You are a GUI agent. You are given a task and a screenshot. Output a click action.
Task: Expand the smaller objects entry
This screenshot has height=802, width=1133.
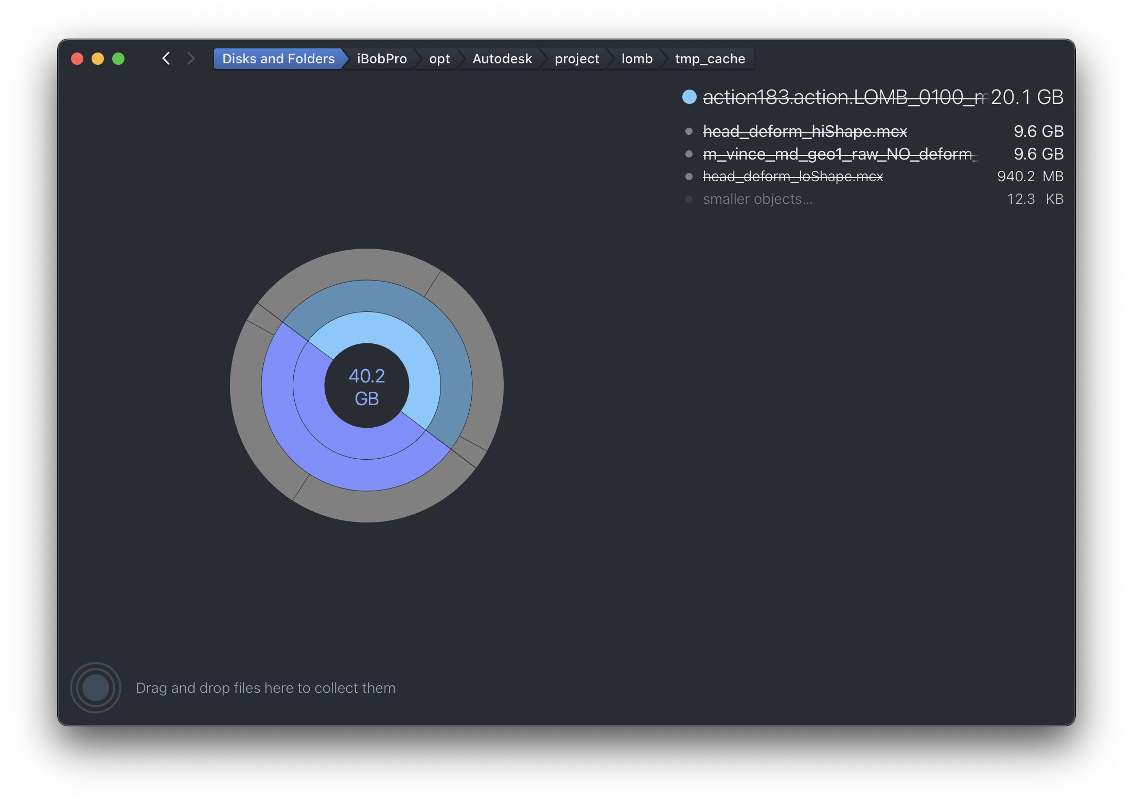tap(757, 199)
